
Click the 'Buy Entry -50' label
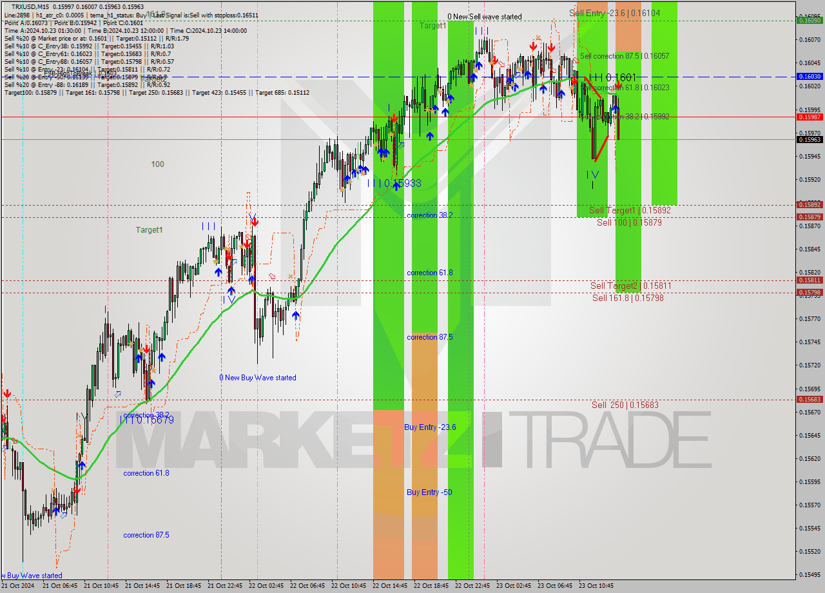429,492
